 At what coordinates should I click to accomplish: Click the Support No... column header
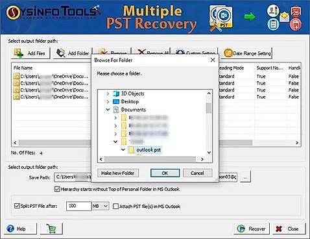click(x=270, y=68)
